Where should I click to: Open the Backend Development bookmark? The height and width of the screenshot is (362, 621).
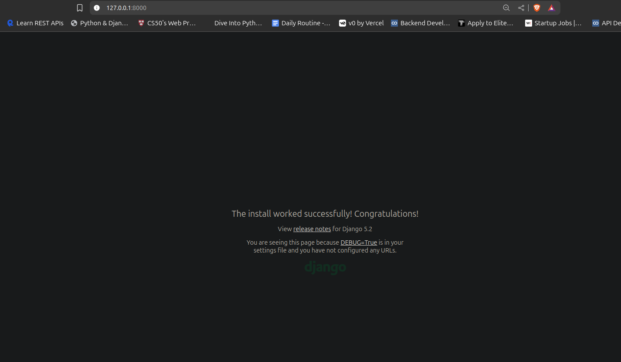(x=421, y=23)
